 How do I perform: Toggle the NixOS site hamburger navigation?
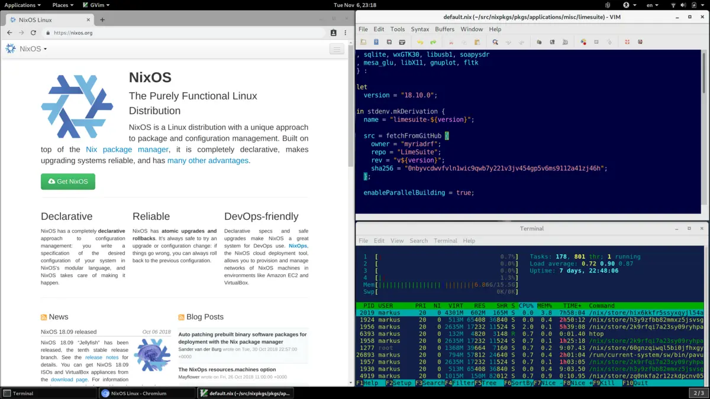click(x=337, y=49)
